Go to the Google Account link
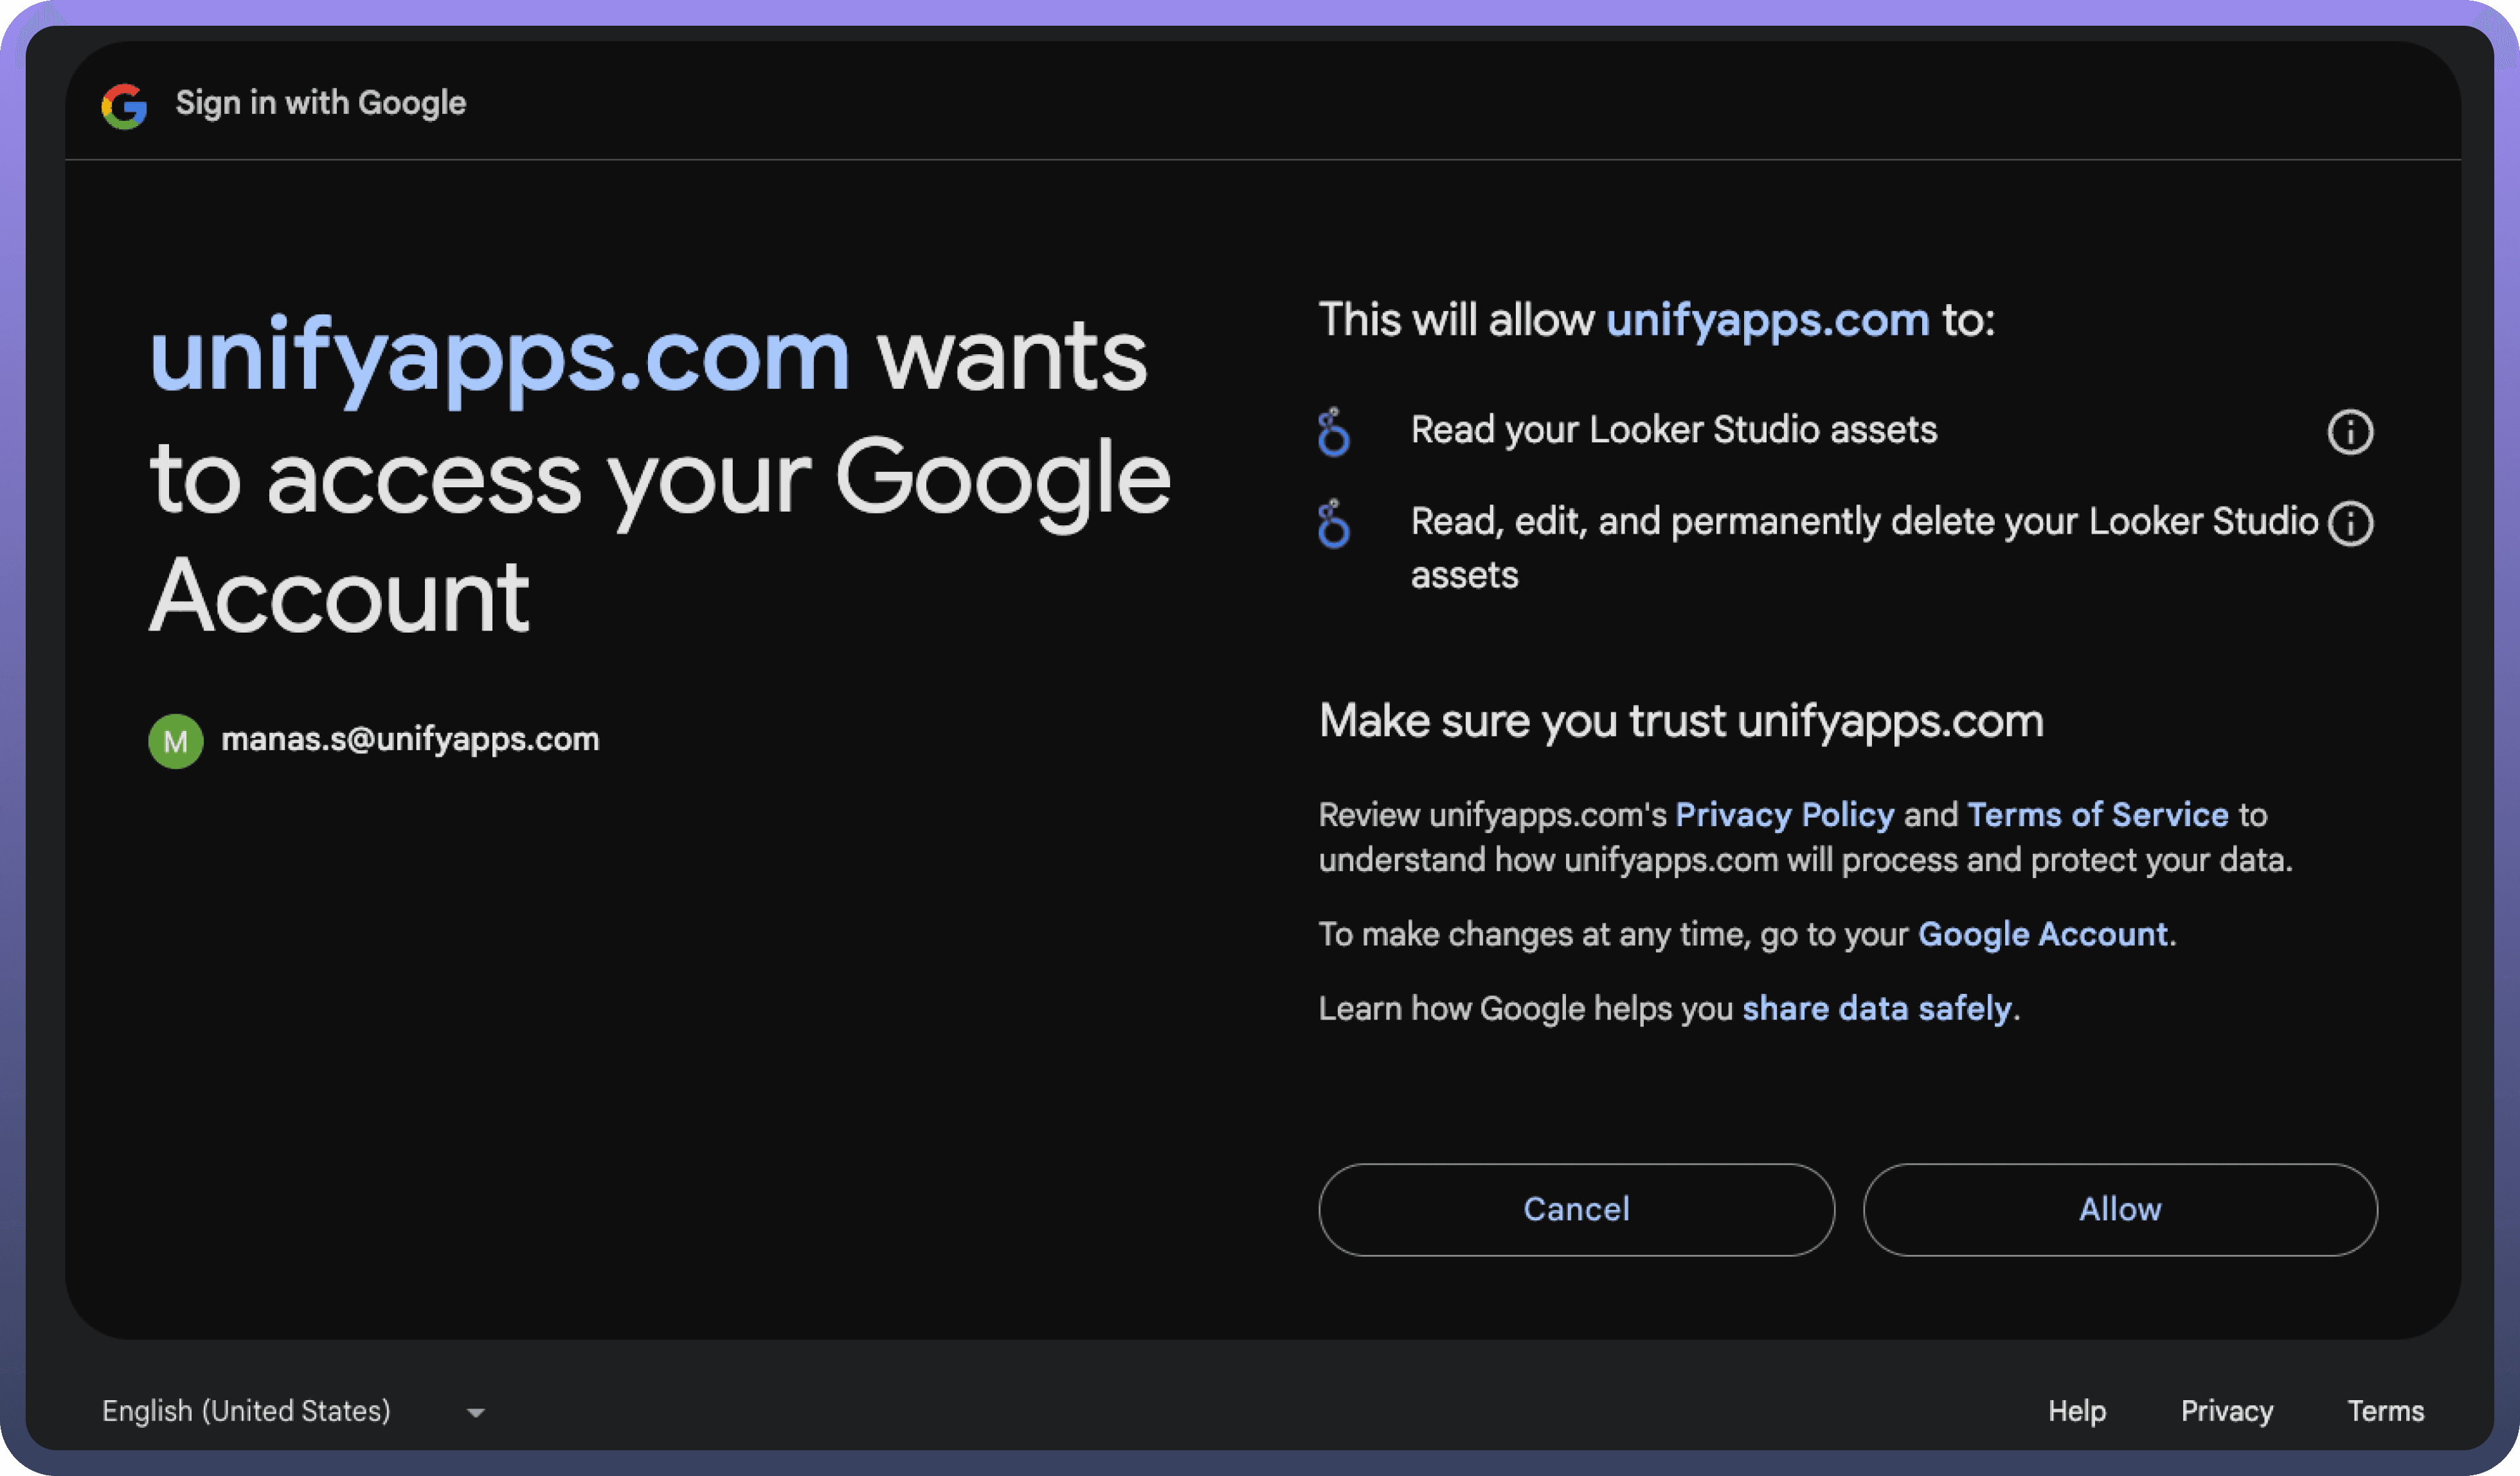 [2043, 934]
